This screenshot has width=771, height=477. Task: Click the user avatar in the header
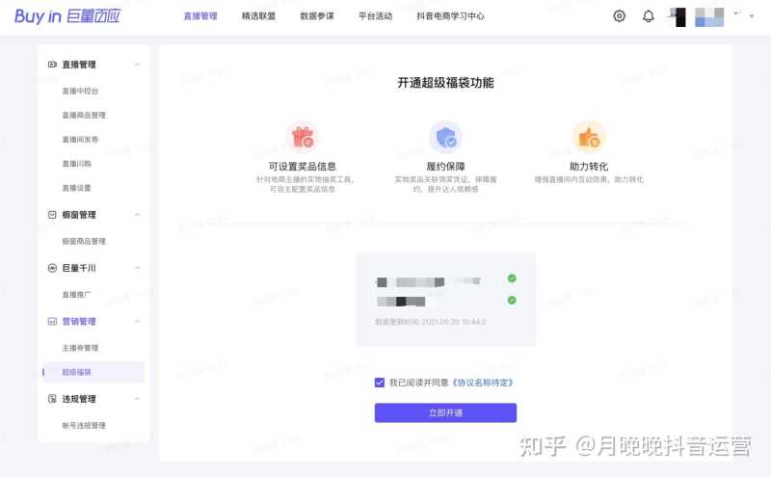678,17
